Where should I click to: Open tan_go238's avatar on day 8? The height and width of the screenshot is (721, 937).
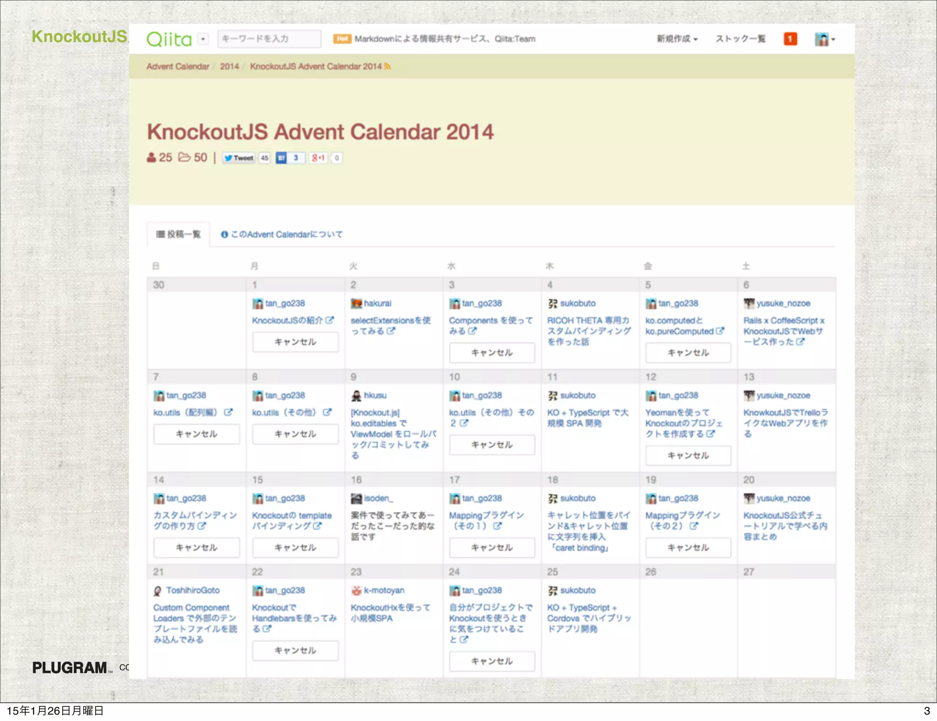pyautogui.click(x=258, y=395)
